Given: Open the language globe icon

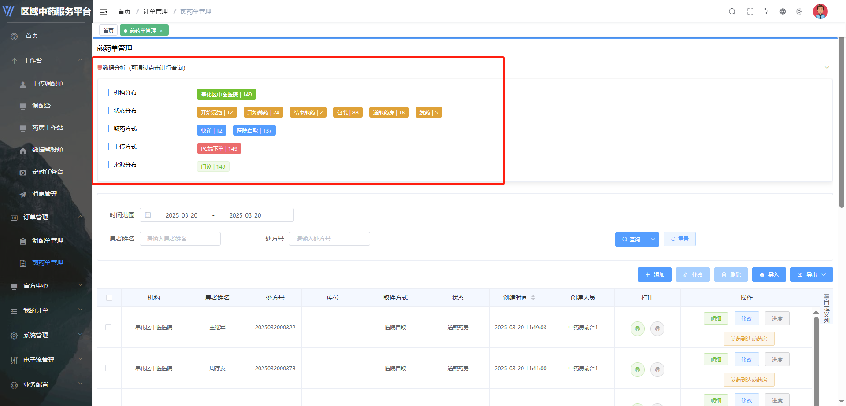Looking at the screenshot, I should tap(783, 11).
